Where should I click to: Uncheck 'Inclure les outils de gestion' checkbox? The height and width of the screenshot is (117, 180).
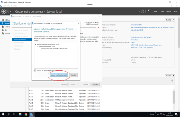[35, 70]
